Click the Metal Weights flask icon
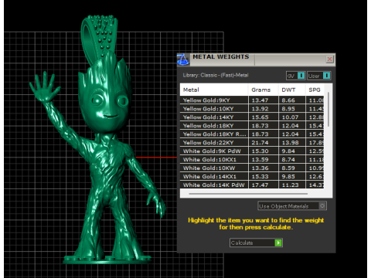The height and width of the screenshot is (278, 371). 183,59
